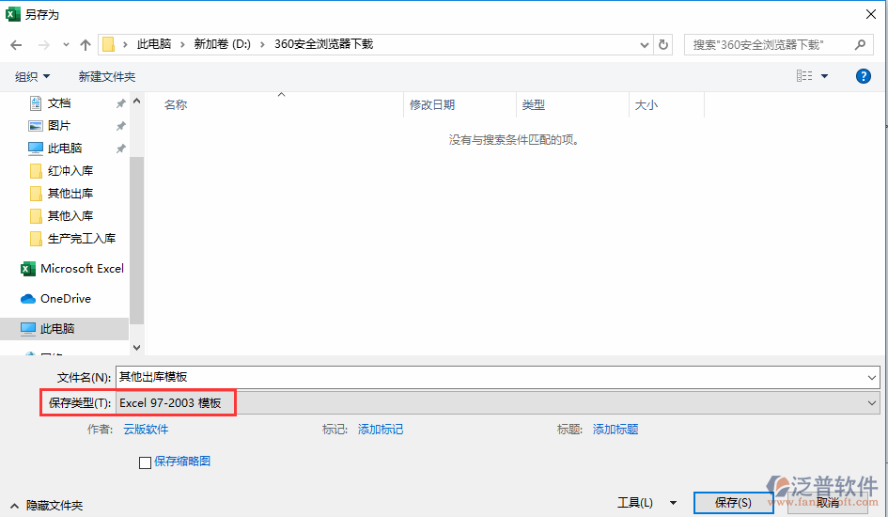Change the view layout icon

[x=805, y=76]
